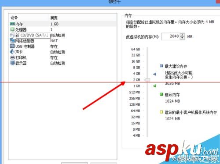Viewport: 220px width, 164px height.
Task: Click 存在 summary in the USB 控制器 row
Action: [54, 46]
